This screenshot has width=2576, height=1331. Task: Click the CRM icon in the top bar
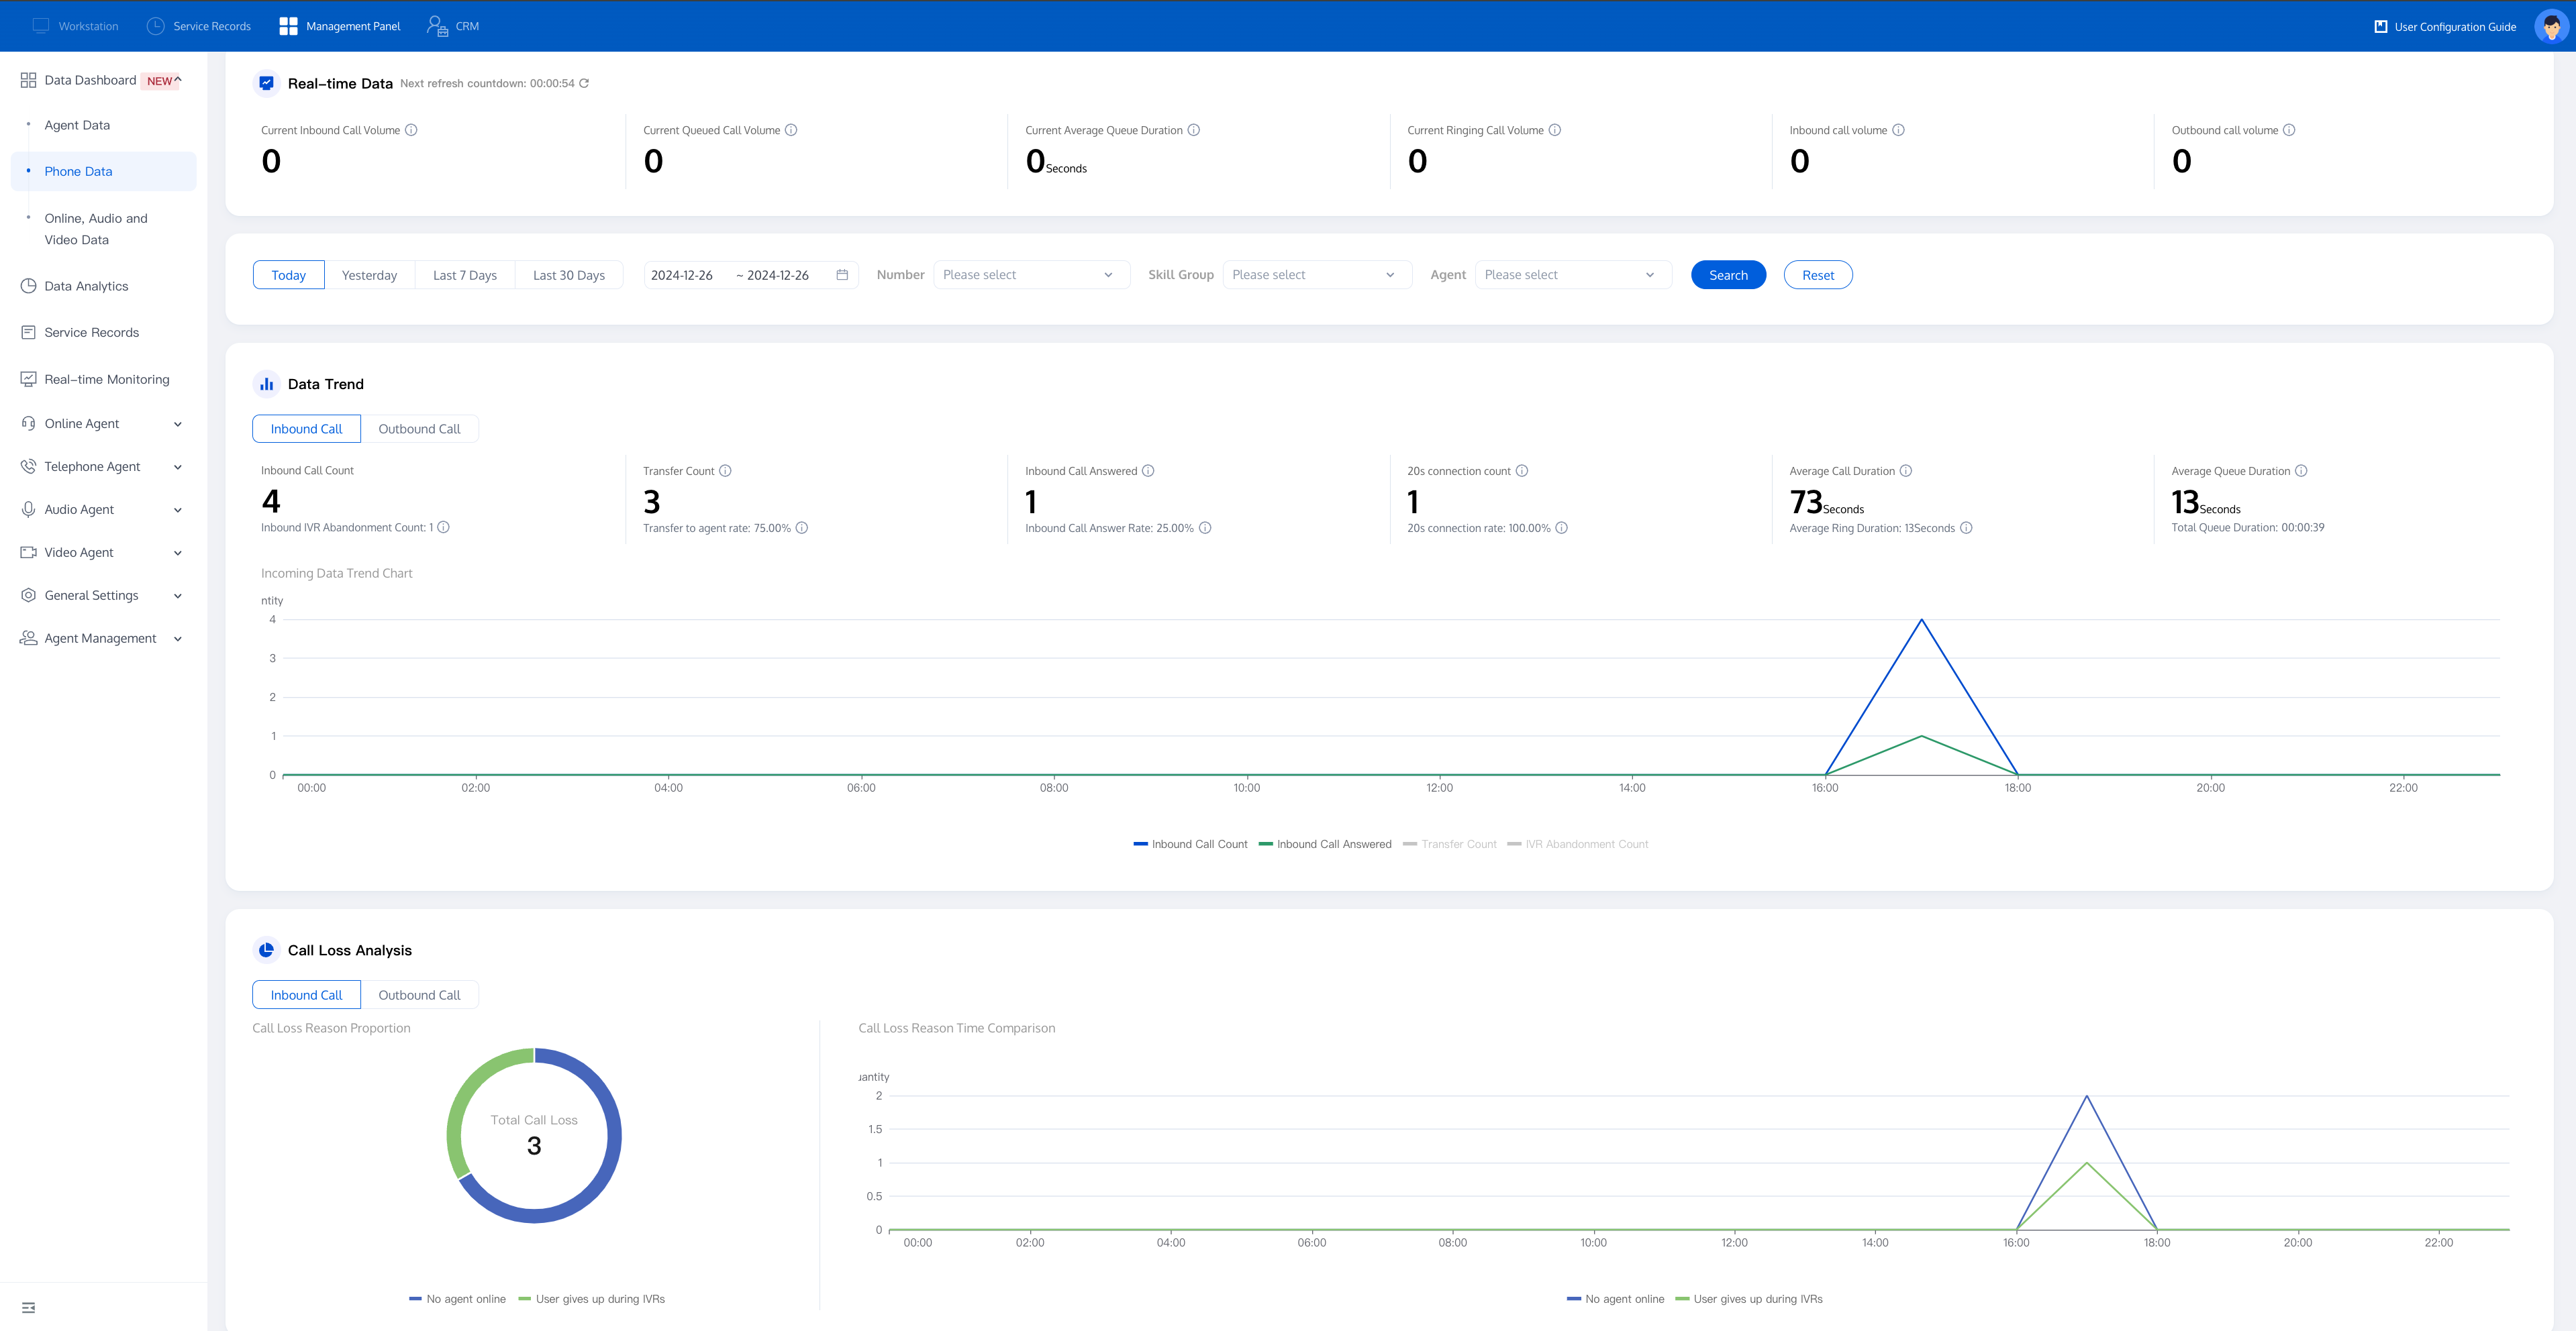tap(437, 26)
